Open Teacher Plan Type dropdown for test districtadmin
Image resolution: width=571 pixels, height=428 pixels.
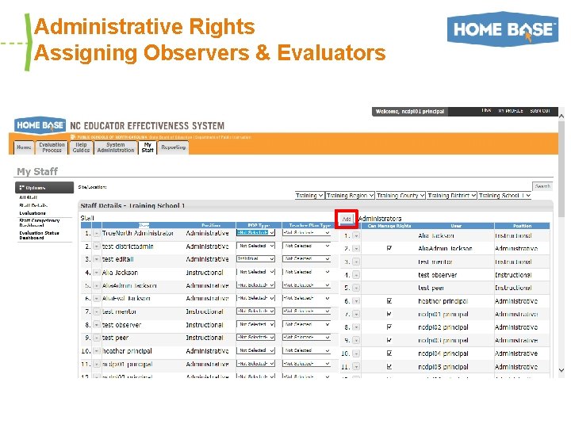(307, 246)
